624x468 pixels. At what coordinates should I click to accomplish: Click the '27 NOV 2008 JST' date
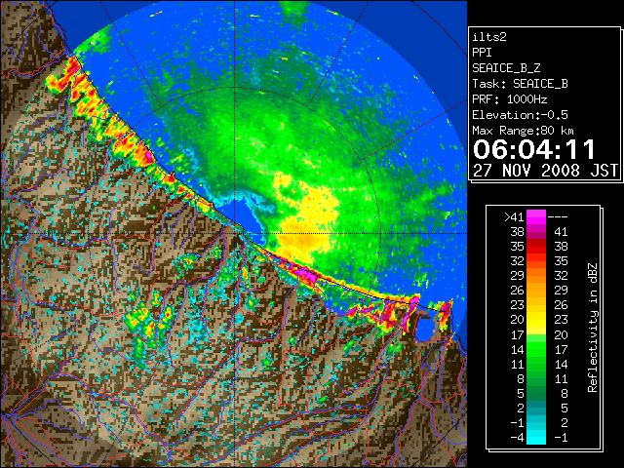click(546, 171)
